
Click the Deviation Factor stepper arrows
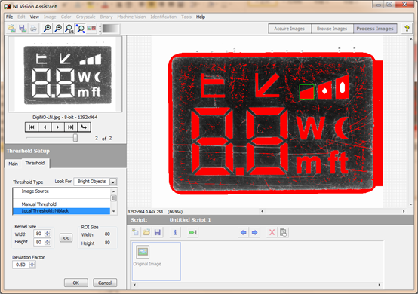point(32,265)
